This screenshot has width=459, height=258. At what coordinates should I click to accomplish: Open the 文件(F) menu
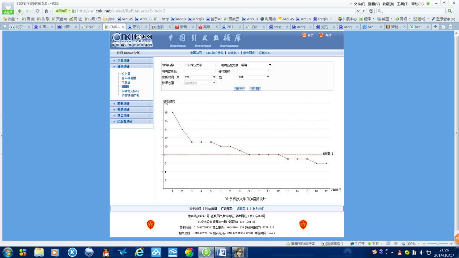click(360, 4)
